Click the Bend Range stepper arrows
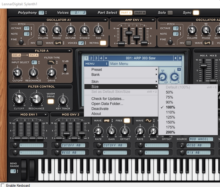220x187 pixels. [18, 171]
